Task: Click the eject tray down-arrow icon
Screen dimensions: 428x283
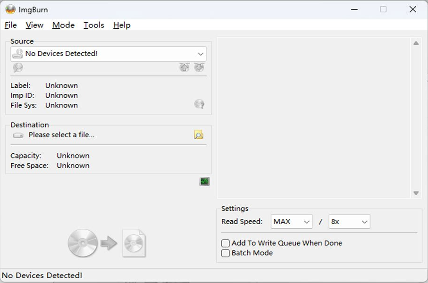Action: [199, 67]
